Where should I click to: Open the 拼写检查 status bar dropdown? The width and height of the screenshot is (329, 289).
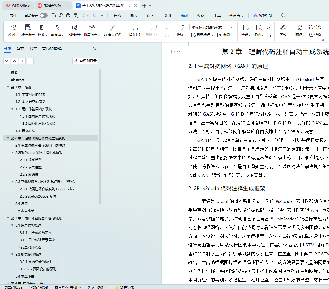(x=68, y=287)
